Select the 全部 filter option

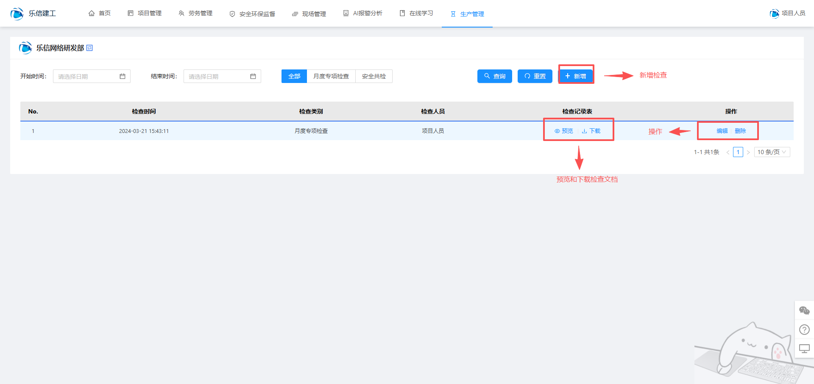[294, 76]
